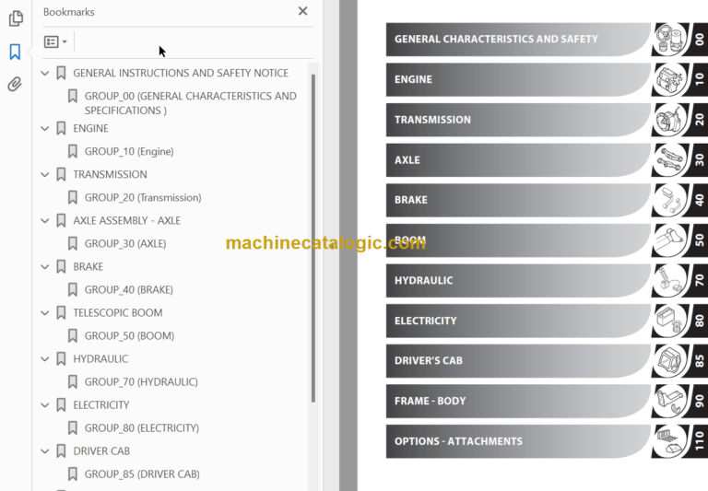
Task: Collapse the HYDRAULIC bookmark group
Action: (44, 358)
